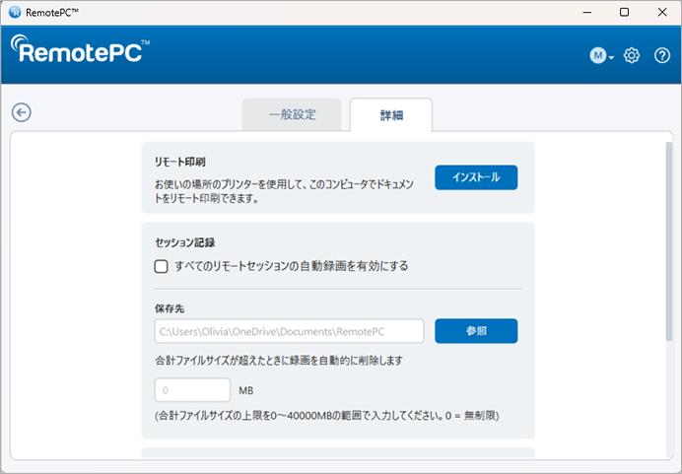Click the インストール button for remote printing
Image resolution: width=682 pixels, height=474 pixels.
pos(476,177)
